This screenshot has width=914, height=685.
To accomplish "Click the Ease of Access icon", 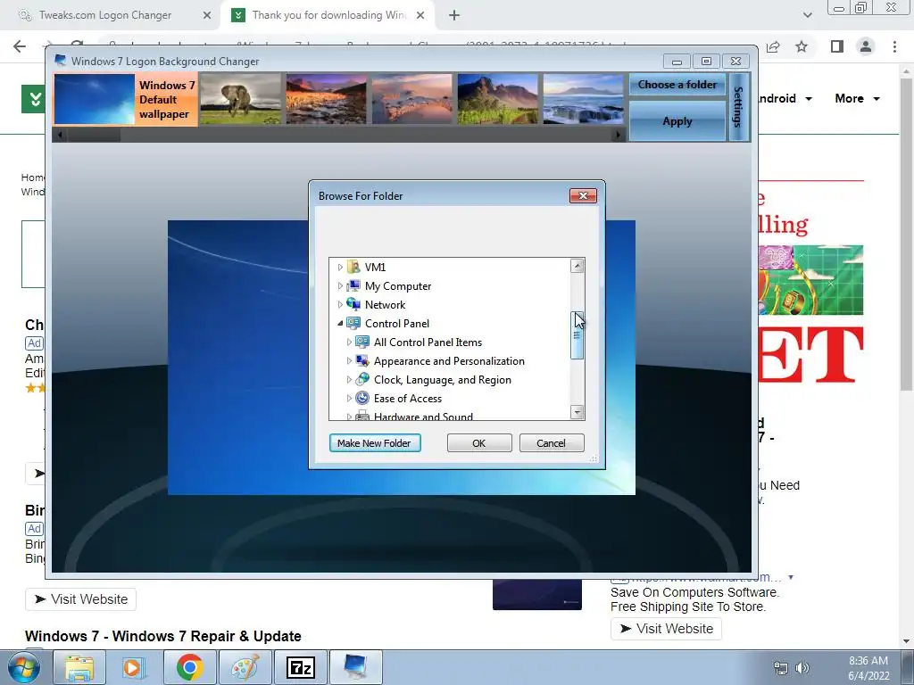I will click(362, 398).
